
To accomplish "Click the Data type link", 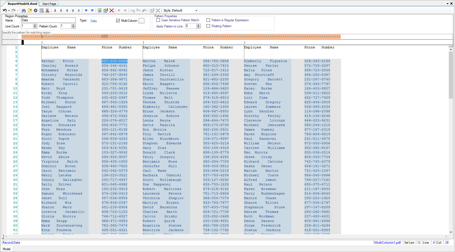I will point(94,21).
